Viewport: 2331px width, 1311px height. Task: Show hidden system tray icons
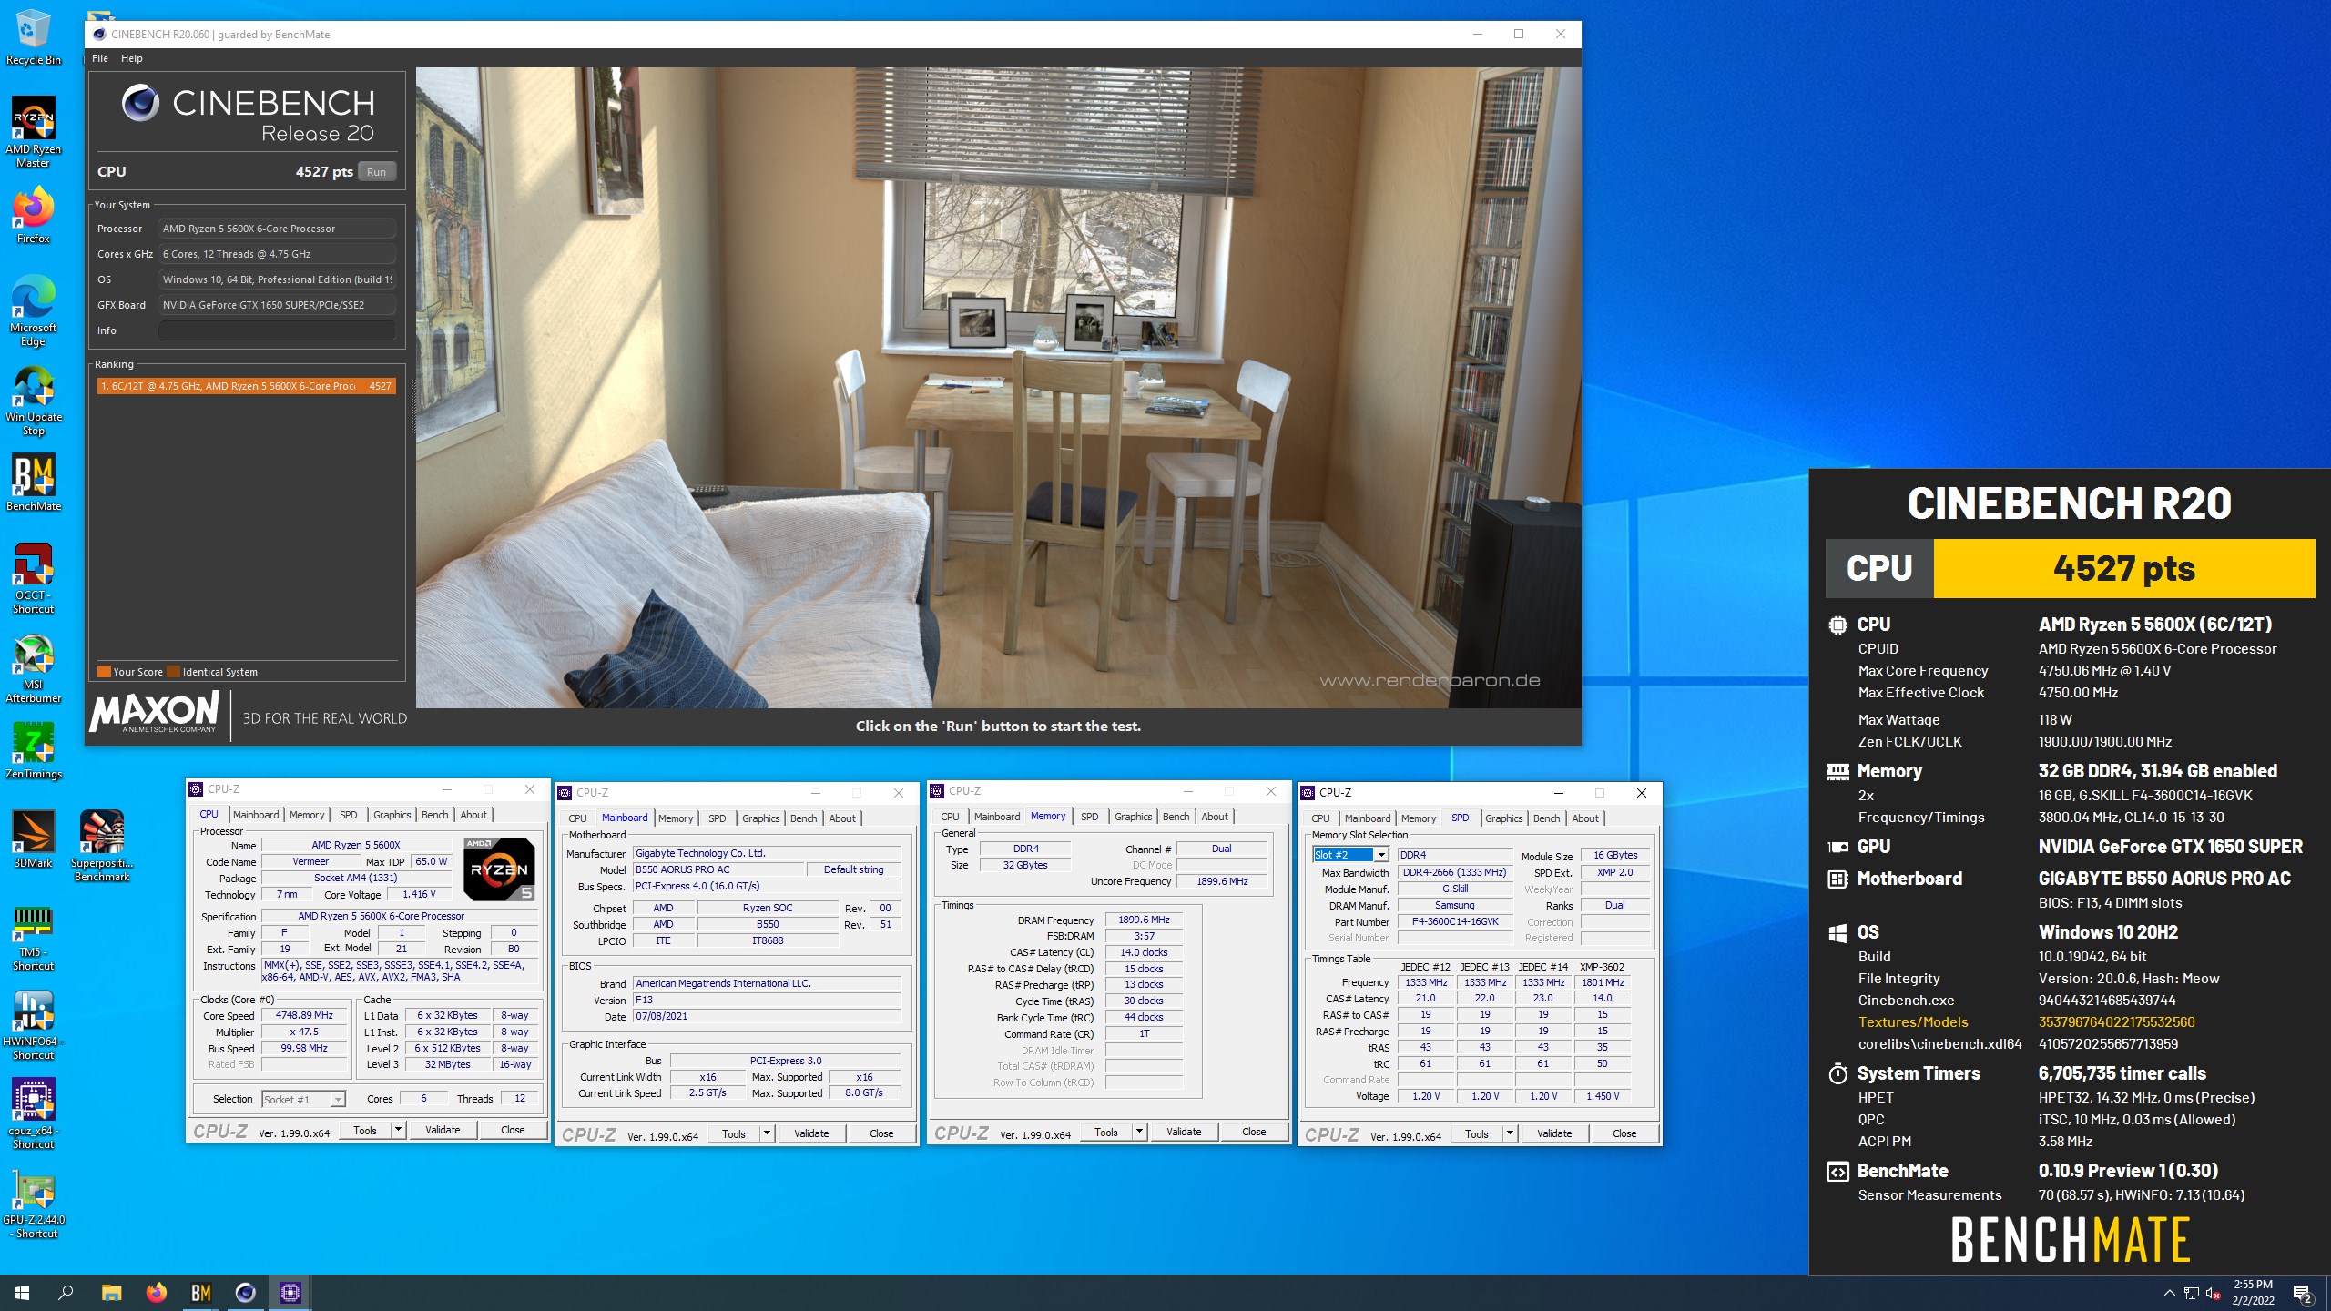click(2169, 1293)
